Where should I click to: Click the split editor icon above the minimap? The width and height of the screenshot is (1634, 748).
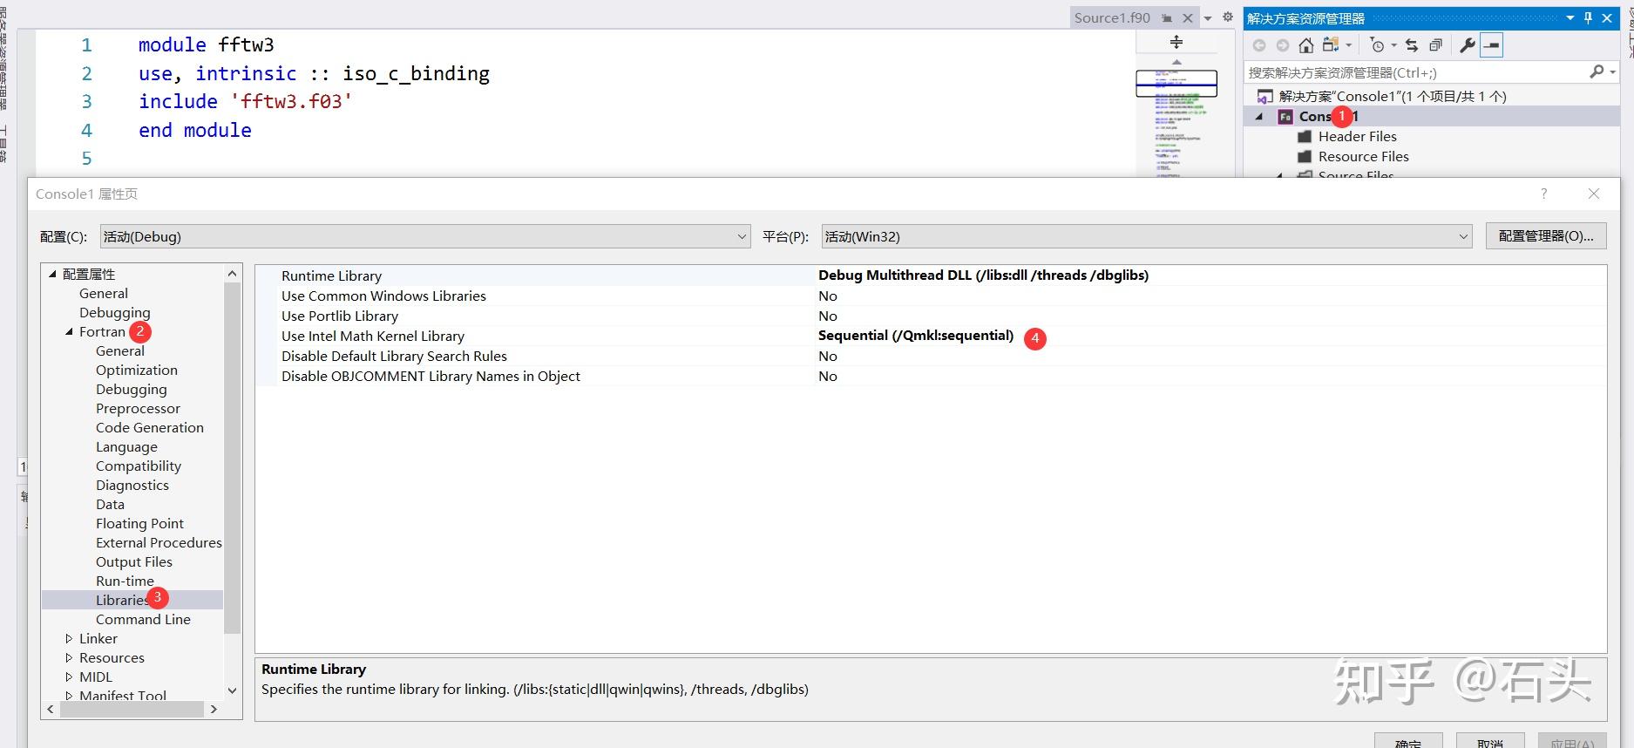coord(1176,42)
